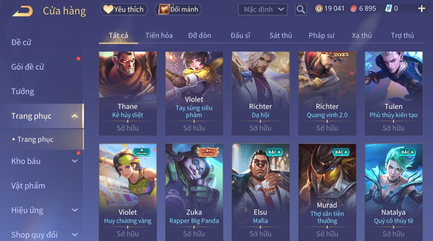
Task: Tap the plus icon to add currency
Action: (x=422, y=9)
